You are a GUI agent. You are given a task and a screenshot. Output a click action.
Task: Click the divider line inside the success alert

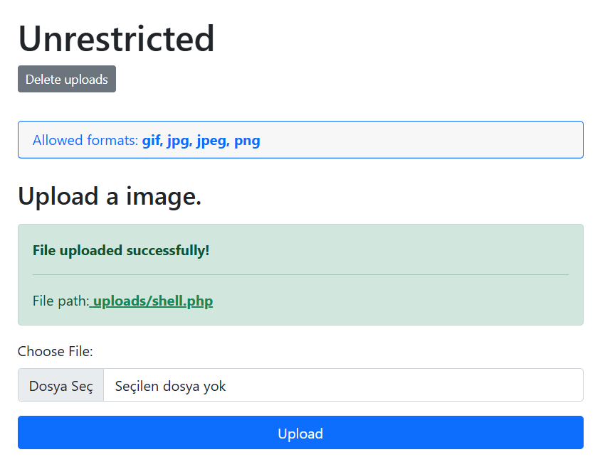click(x=300, y=275)
